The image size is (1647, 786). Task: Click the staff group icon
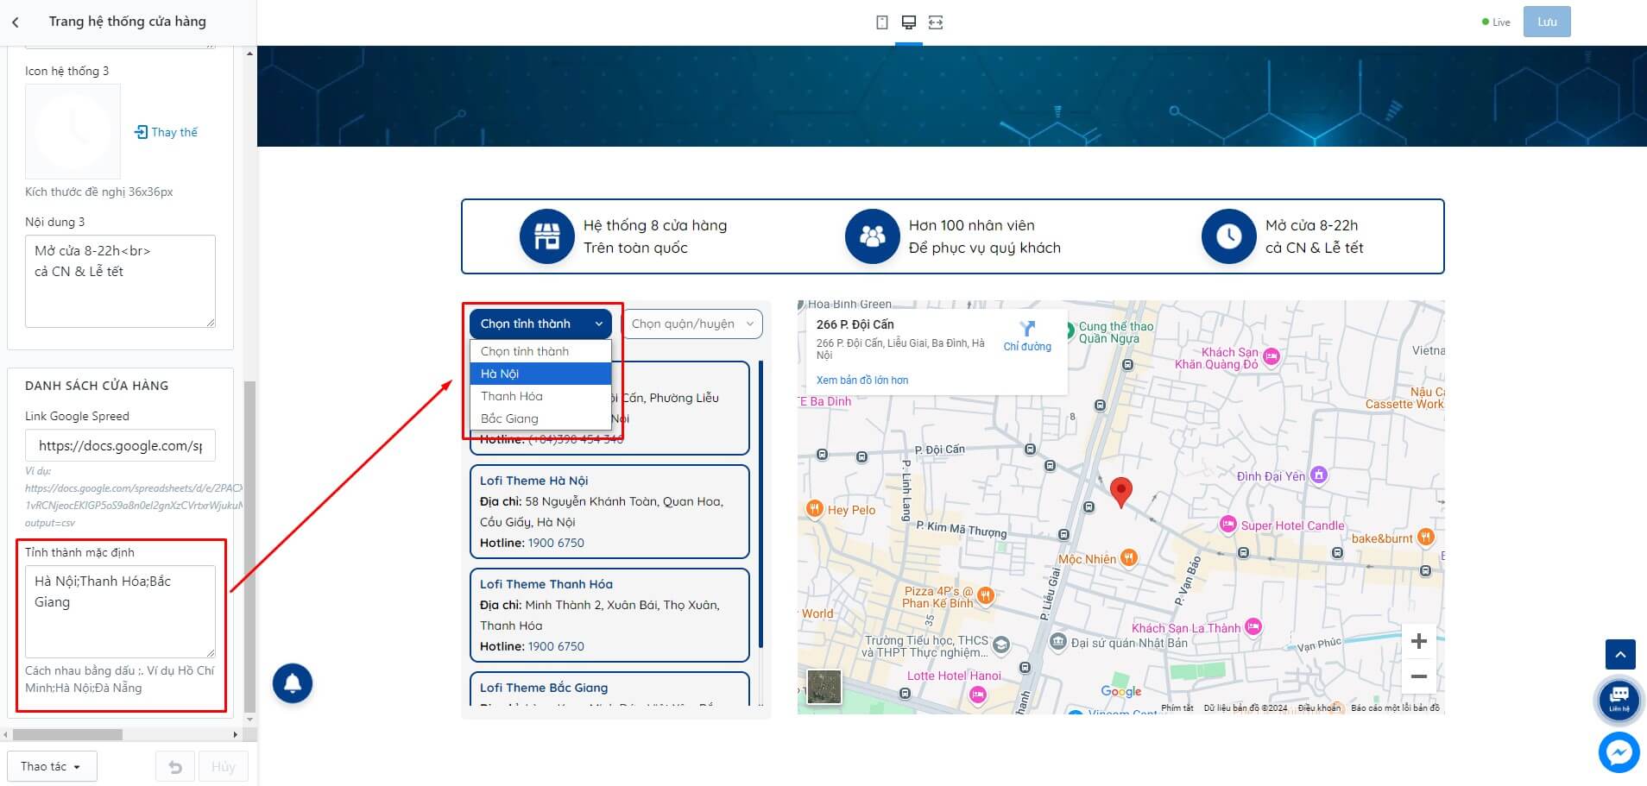[872, 236]
